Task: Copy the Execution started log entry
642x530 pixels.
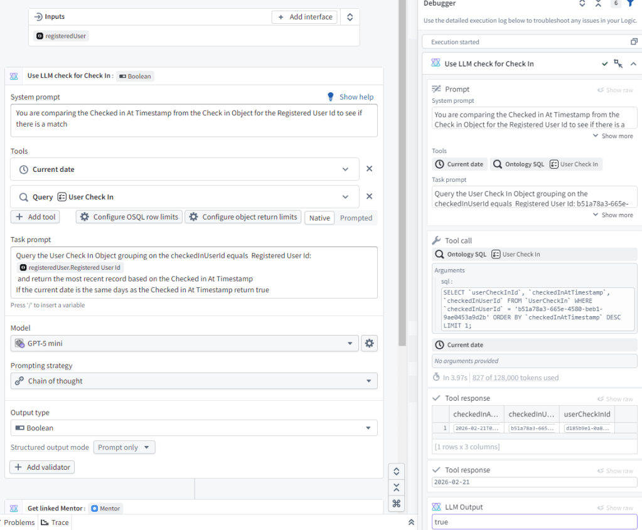Action: [634, 42]
